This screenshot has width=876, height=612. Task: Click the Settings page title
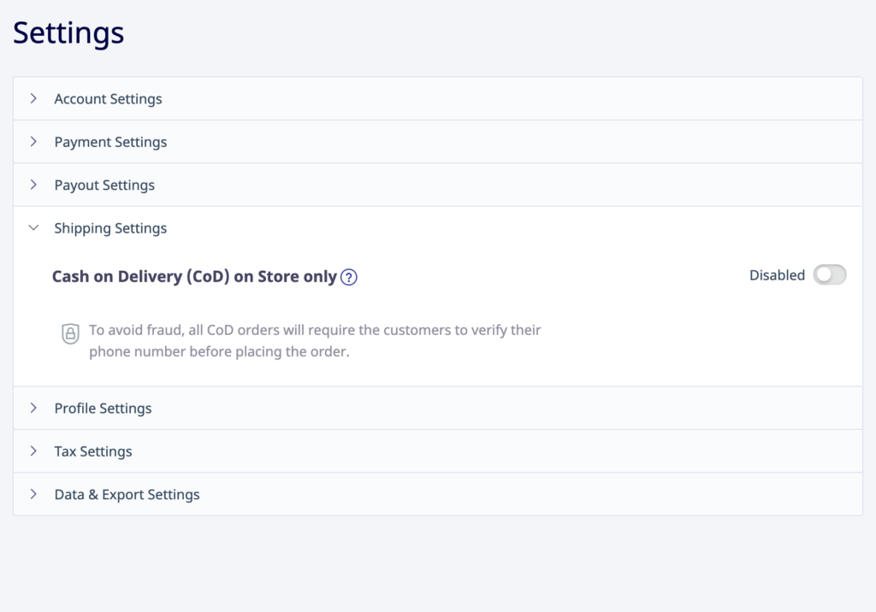coord(68,32)
